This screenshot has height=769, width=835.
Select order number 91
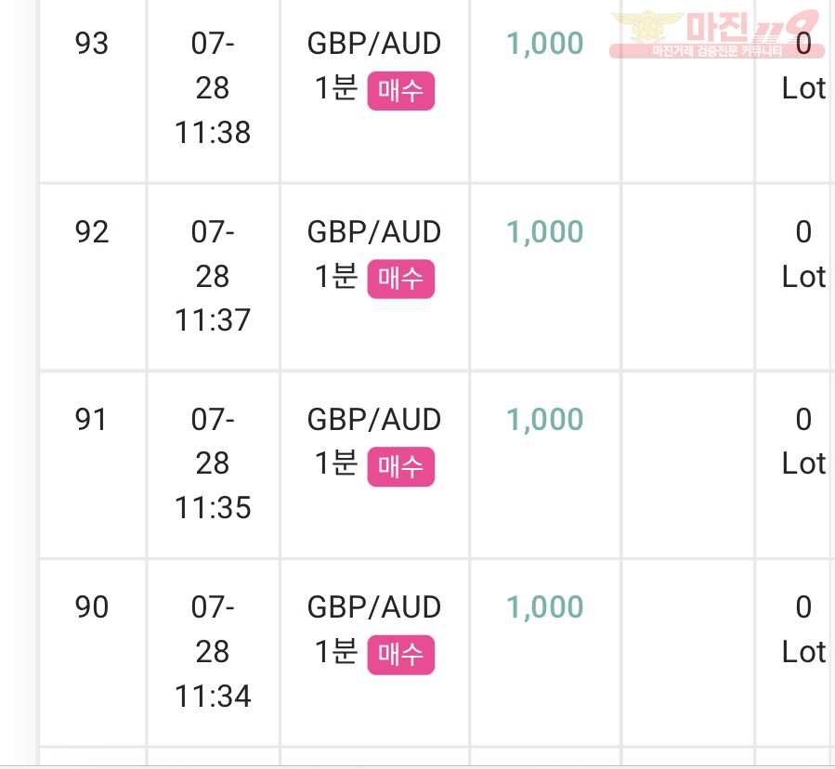91,419
